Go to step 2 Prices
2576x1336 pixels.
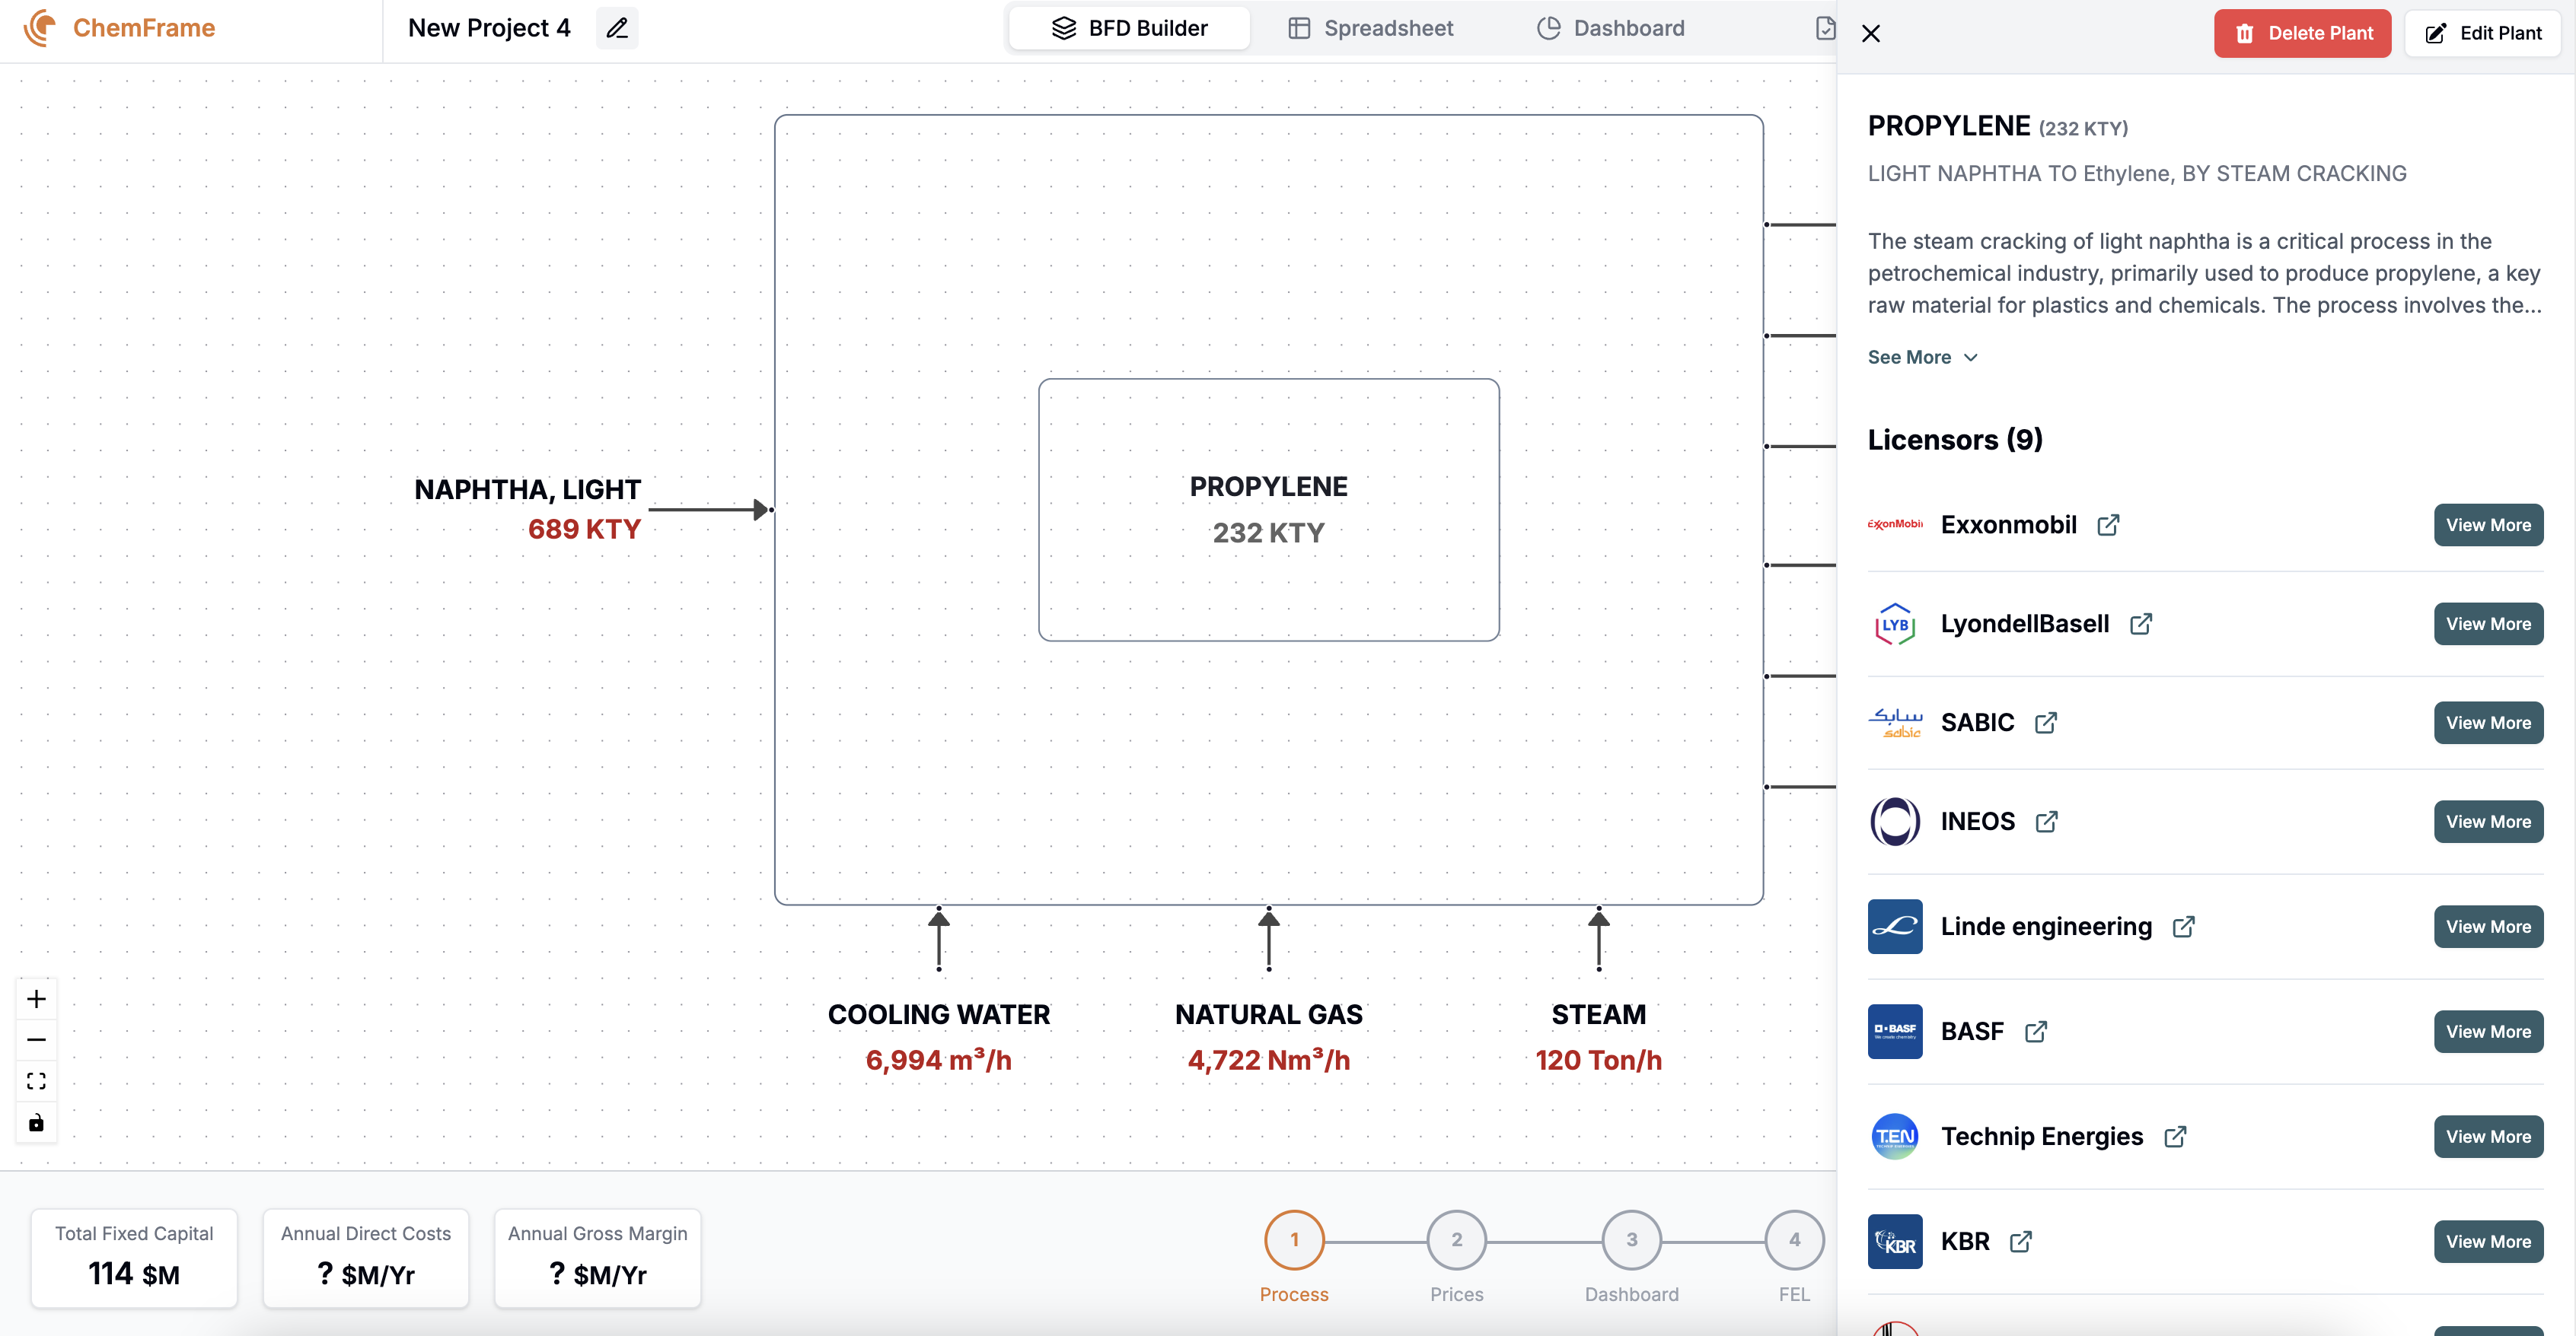[x=1457, y=1240]
